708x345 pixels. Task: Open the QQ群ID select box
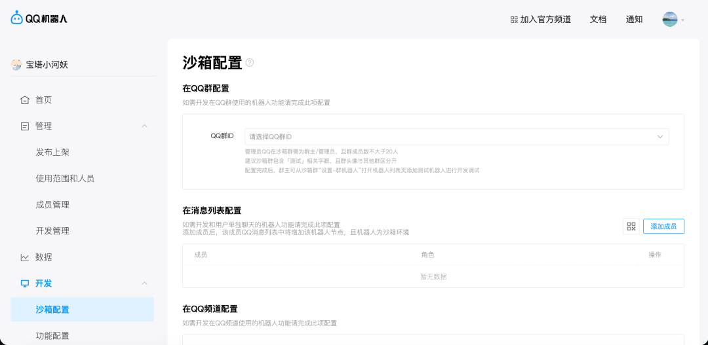click(x=457, y=137)
